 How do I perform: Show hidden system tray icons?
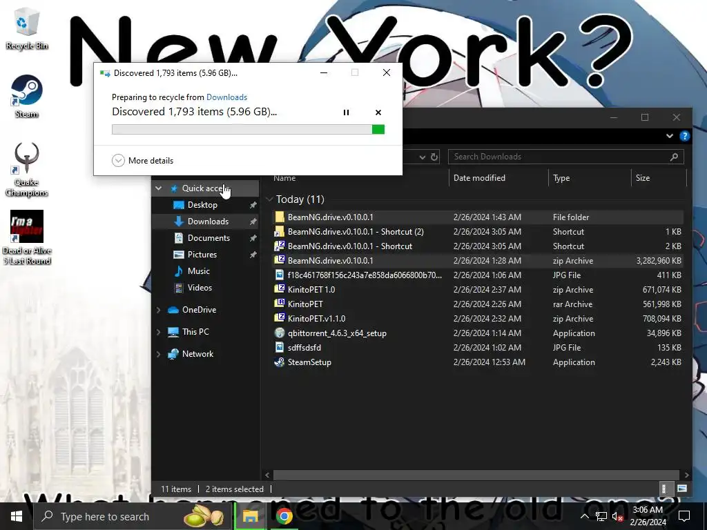point(584,516)
